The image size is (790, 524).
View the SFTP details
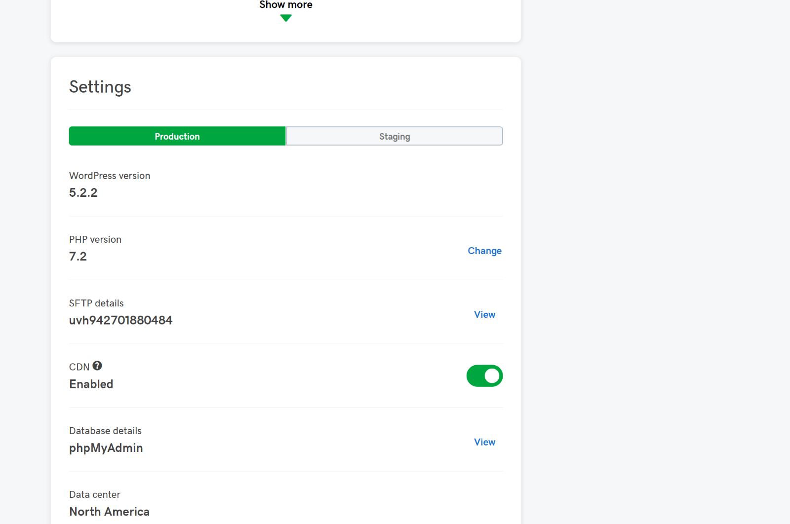point(484,314)
